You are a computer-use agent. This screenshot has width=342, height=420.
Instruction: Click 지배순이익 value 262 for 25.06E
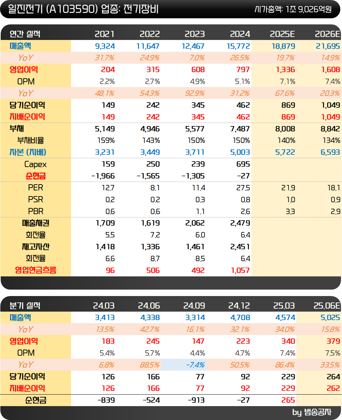coord(333,388)
